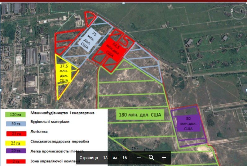Click the 'Машинобудівництво і енергетика' legend text
Viewport: 247px width, 166px height.
pyautogui.click(x=62, y=113)
